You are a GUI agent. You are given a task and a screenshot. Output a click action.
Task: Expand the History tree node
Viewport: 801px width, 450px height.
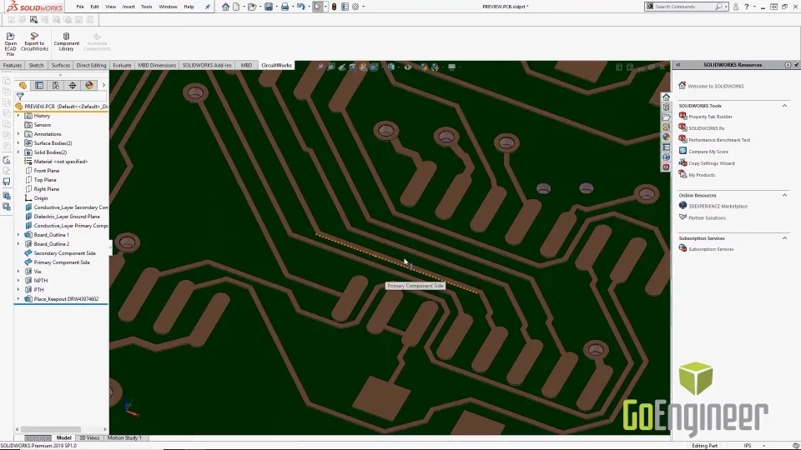point(18,116)
